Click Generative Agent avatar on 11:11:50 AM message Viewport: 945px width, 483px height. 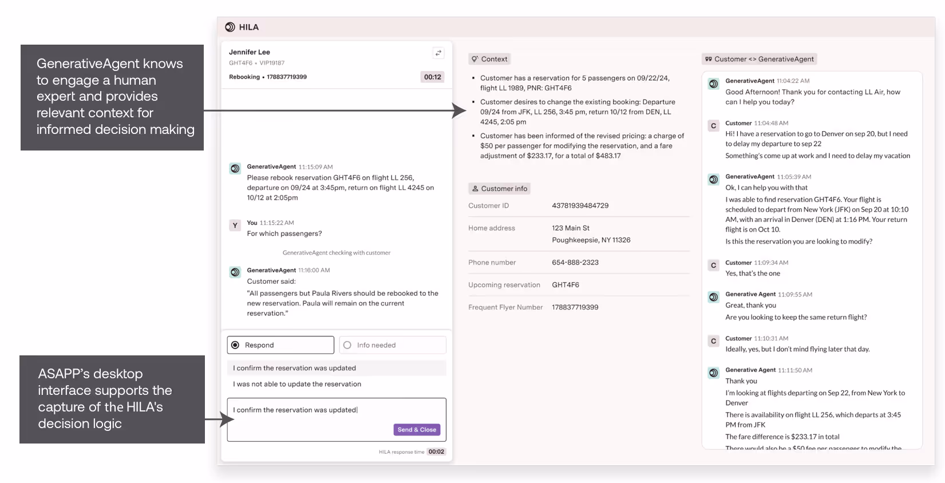(x=714, y=373)
